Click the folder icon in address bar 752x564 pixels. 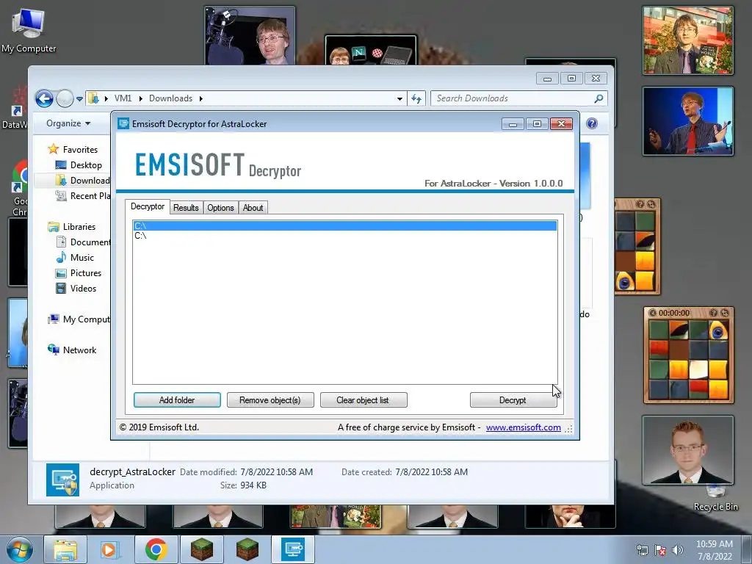coord(93,98)
